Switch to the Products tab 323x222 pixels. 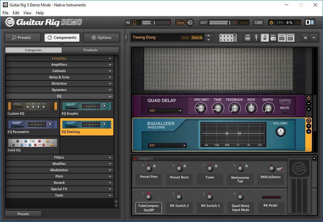click(90, 50)
